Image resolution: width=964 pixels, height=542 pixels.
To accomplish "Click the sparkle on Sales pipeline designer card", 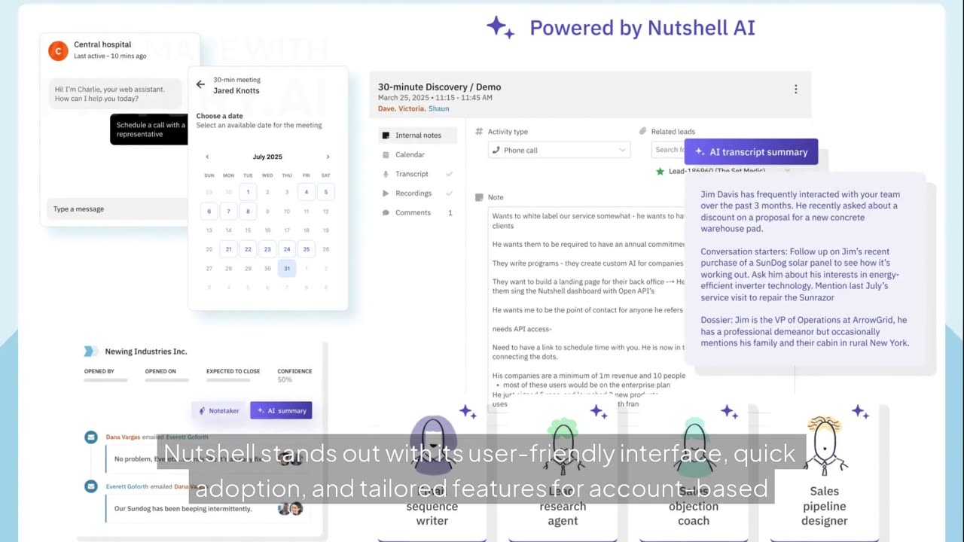I will coord(860,411).
